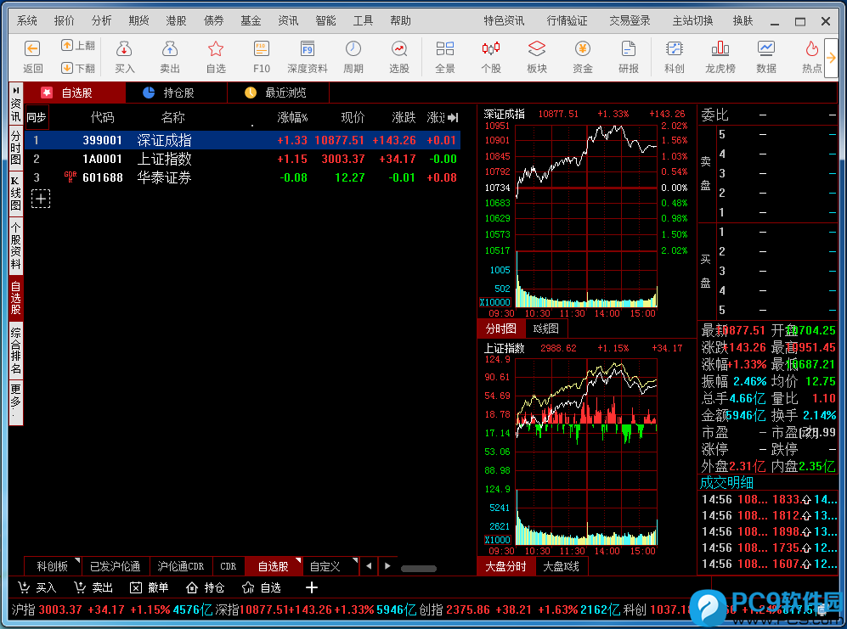
Task: Switch to the 持仓股 tab
Action: pos(176,93)
